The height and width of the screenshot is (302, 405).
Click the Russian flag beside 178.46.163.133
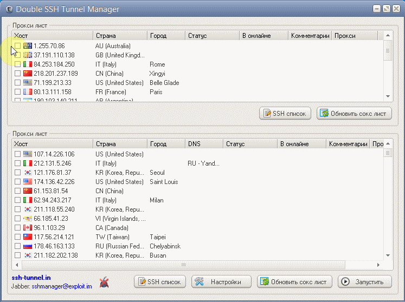point(28,246)
